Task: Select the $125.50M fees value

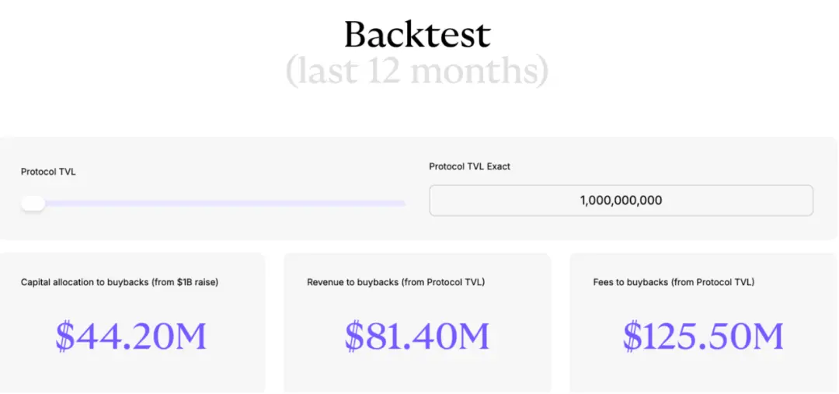Action: 703,336
